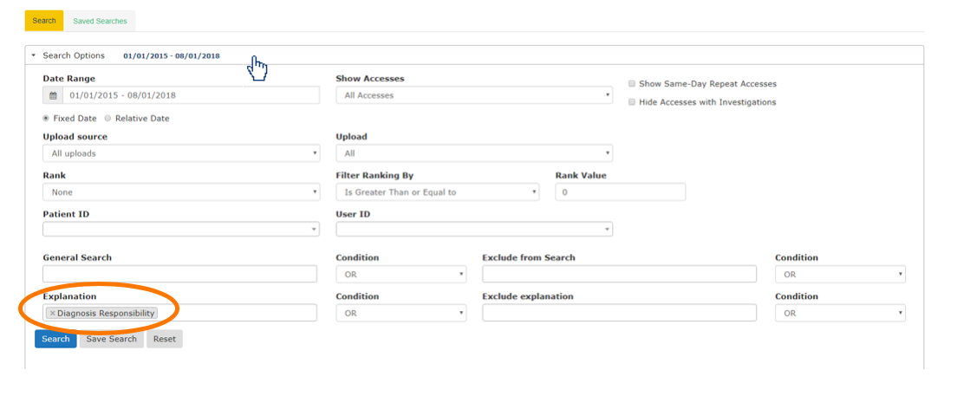The height and width of the screenshot is (396, 957).
Task: Click the Exclude explanation field
Action: pos(620,314)
